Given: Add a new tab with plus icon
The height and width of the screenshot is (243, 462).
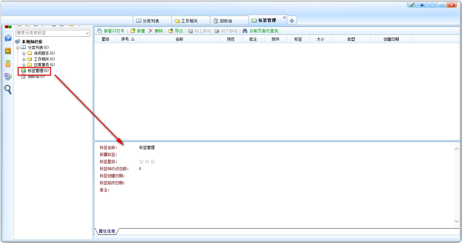Looking at the screenshot, I should (292, 21).
